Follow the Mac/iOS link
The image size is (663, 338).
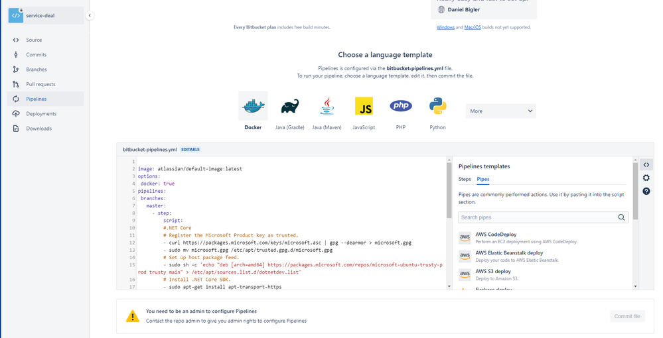pos(473,27)
